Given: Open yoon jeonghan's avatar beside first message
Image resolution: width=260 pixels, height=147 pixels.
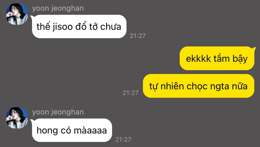Looking at the screenshot, I should tap(17, 14).
